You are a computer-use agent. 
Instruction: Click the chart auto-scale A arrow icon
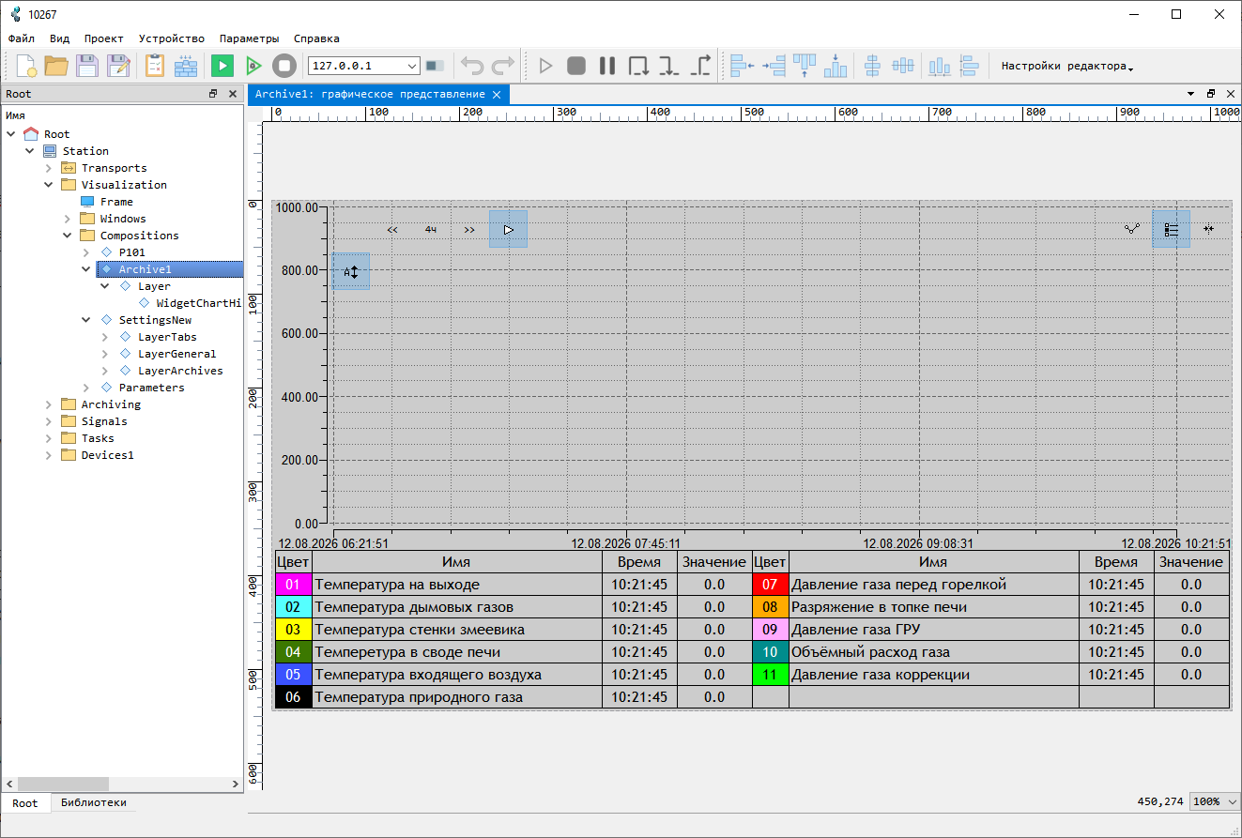351,271
